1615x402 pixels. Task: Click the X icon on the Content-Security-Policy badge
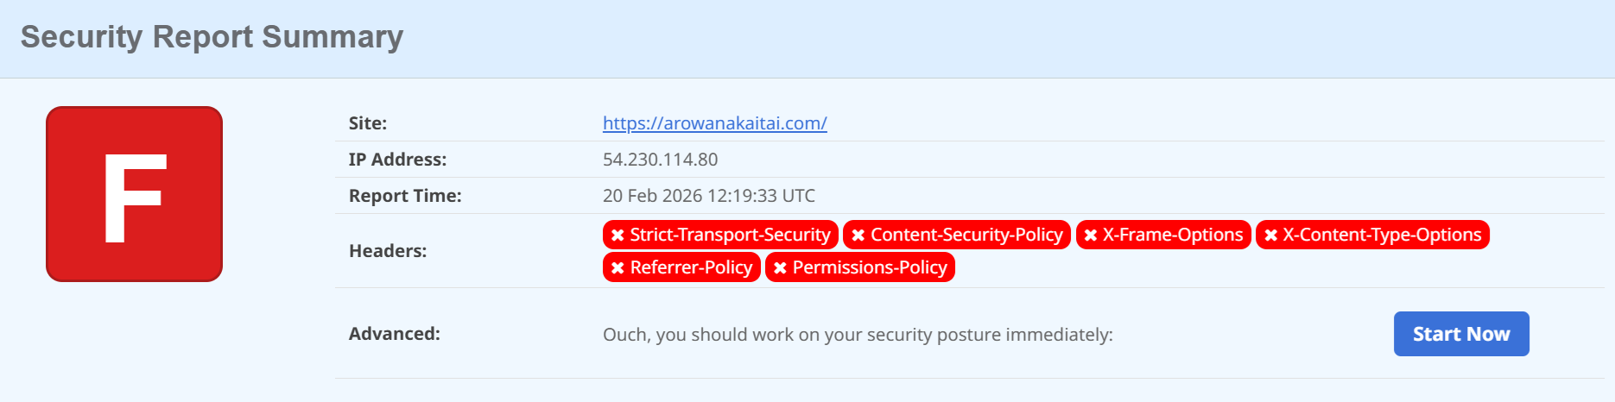point(858,236)
